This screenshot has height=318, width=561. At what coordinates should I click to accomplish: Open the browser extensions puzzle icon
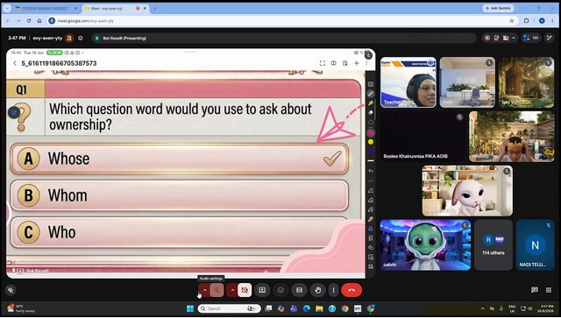coord(526,21)
